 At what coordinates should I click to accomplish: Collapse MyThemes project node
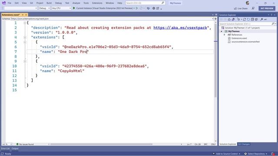pyautogui.click(x=222, y=31)
